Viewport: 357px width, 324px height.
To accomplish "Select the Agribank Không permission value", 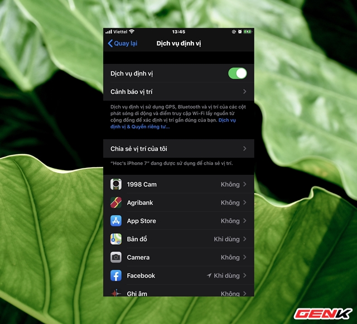I will click(x=230, y=203).
